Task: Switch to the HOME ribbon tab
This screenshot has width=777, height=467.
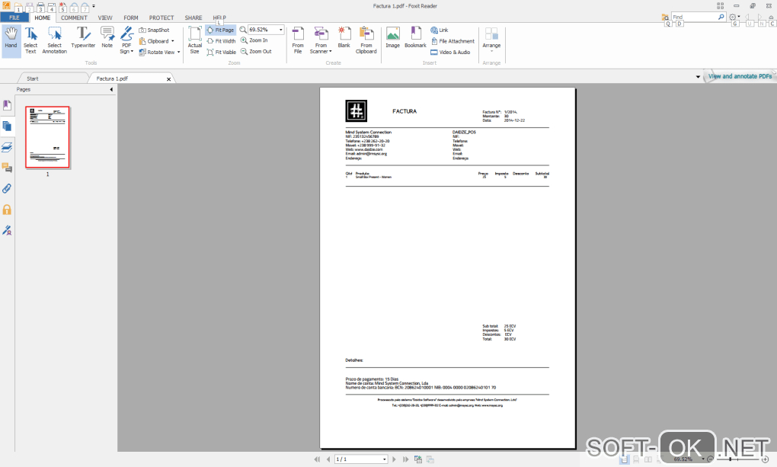Action: click(x=43, y=18)
